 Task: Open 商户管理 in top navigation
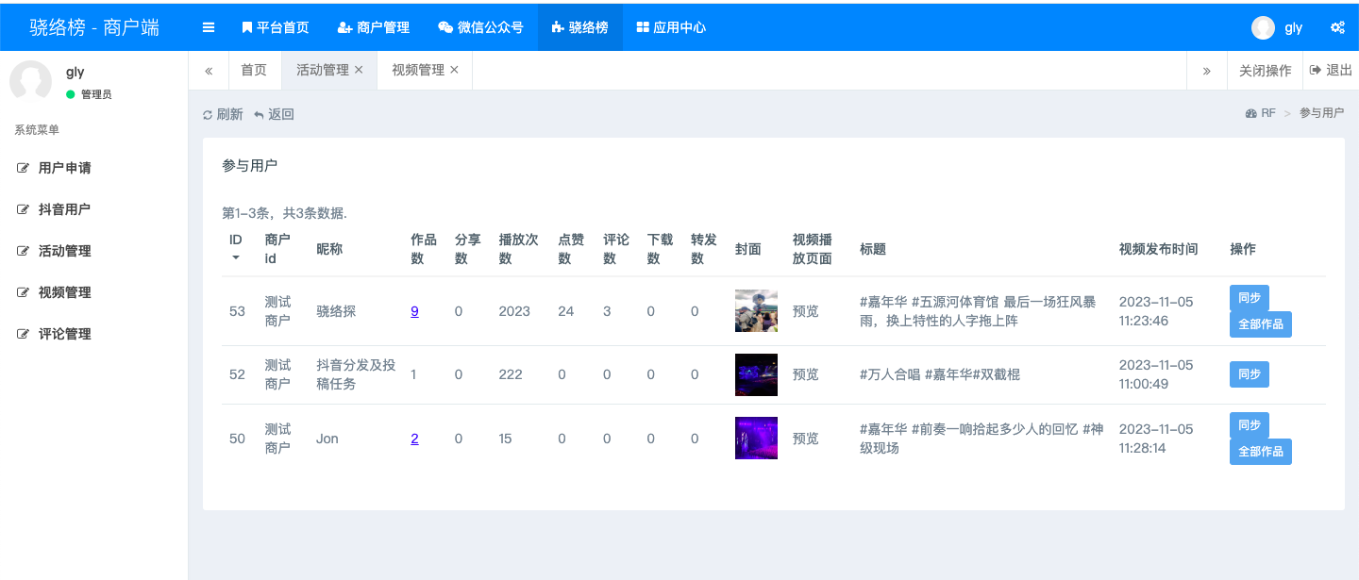click(373, 27)
